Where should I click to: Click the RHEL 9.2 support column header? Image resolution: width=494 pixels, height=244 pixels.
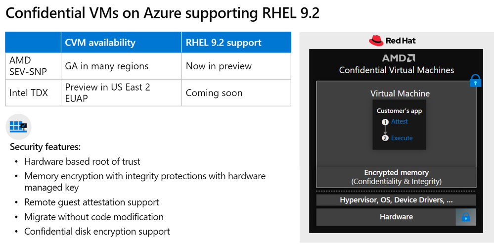[x=224, y=43]
